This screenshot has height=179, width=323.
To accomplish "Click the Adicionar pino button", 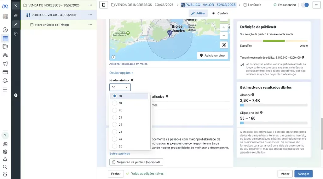I will pyautogui.click(x=212, y=55).
